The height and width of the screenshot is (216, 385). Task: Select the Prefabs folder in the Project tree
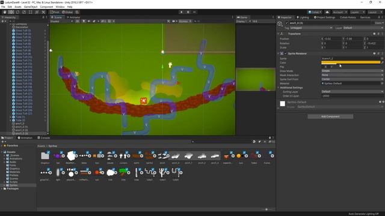tap(14, 175)
